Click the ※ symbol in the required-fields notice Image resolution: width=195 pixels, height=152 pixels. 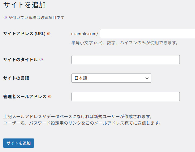coord(5,18)
